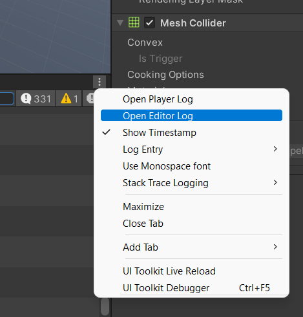Click the Mesh Collider component title
The image size is (303, 317).
pyautogui.click(x=193, y=23)
